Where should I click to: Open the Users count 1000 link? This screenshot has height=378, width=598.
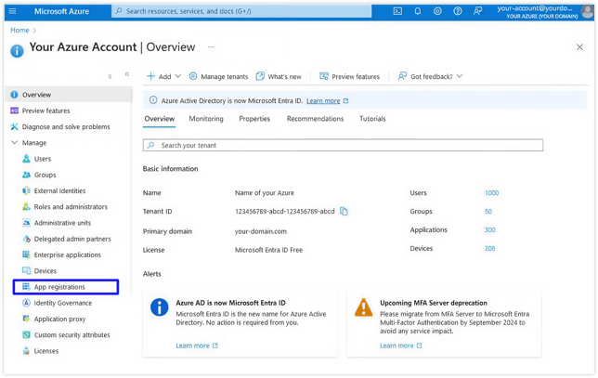coord(491,193)
